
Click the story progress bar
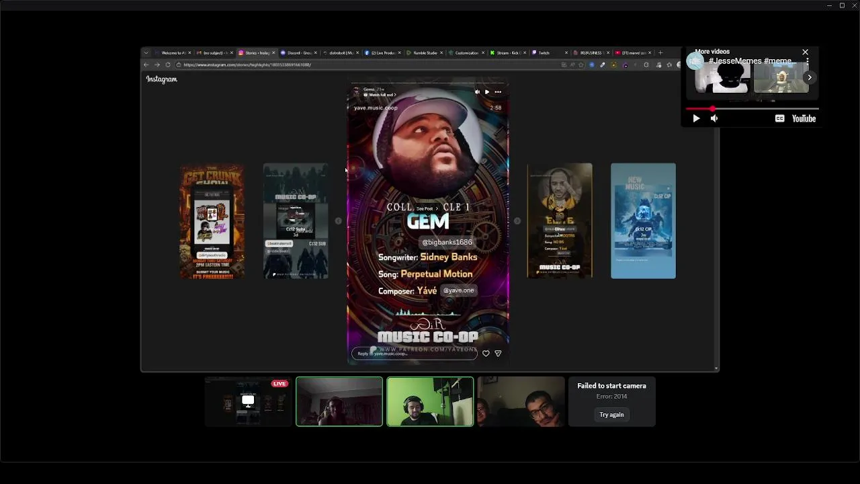pyautogui.click(x=428, y=84)
